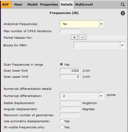
Task: Open the Properties tab
Action: click(49, 4)
